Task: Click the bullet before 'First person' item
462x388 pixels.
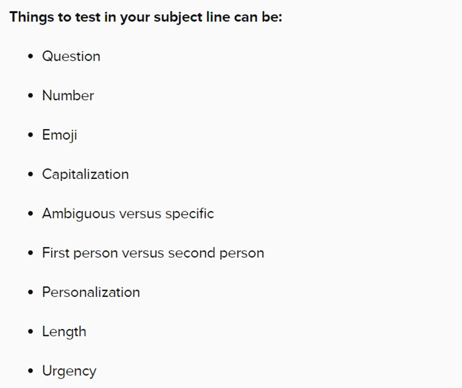Action: (x=30, y=253)
